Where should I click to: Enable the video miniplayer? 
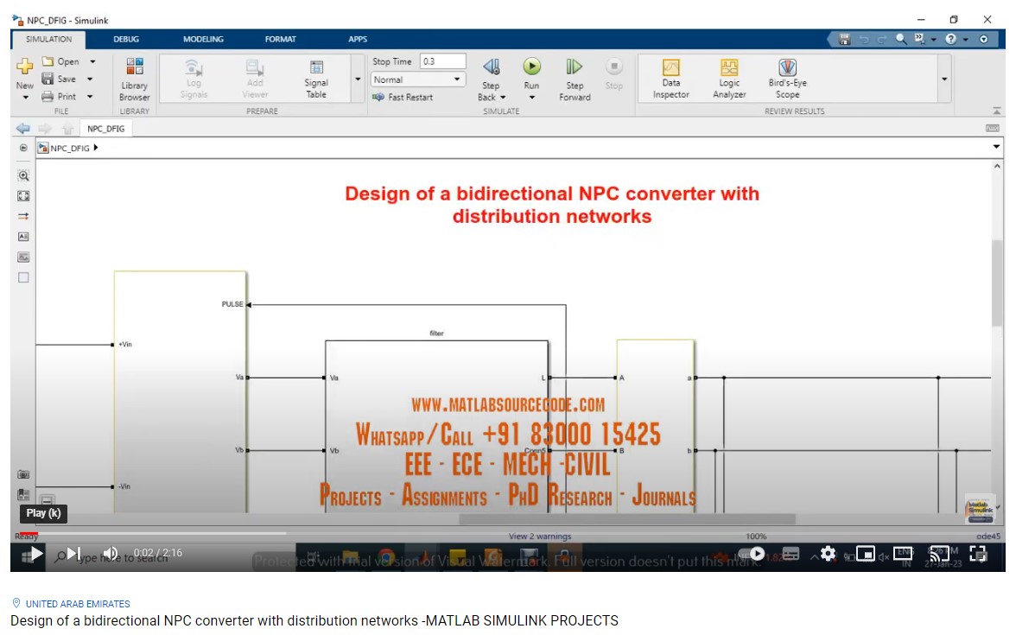pos(866,554)
